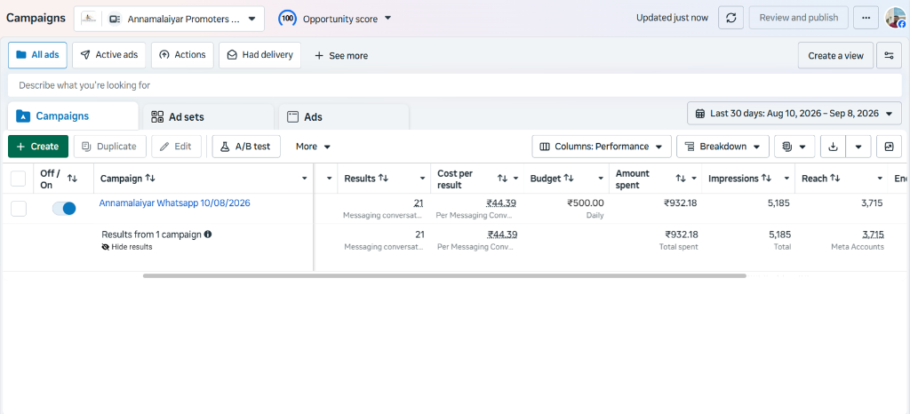Click the Review and publish button
The height and width of the screenshot is (414, 910).
coord(799,18)
